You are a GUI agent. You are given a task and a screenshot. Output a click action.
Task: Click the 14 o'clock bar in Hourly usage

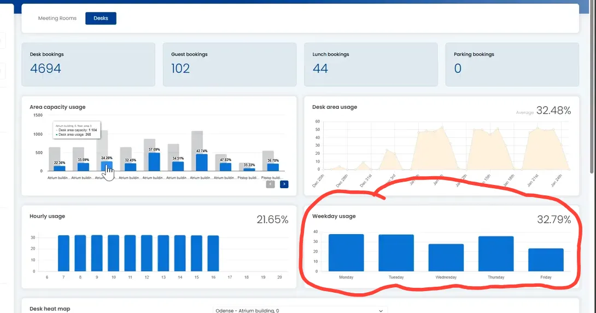point(180,253)
